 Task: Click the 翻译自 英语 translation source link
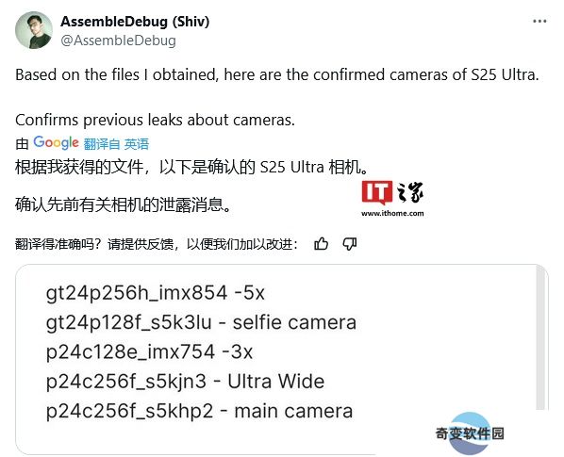click(x=116, y=144)
